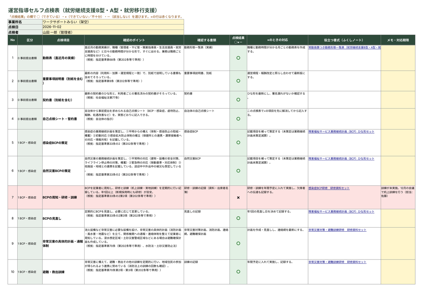Select the 役立つ書式（ふくしノート） column header
423x292 pixels.
tap(344, 40)
